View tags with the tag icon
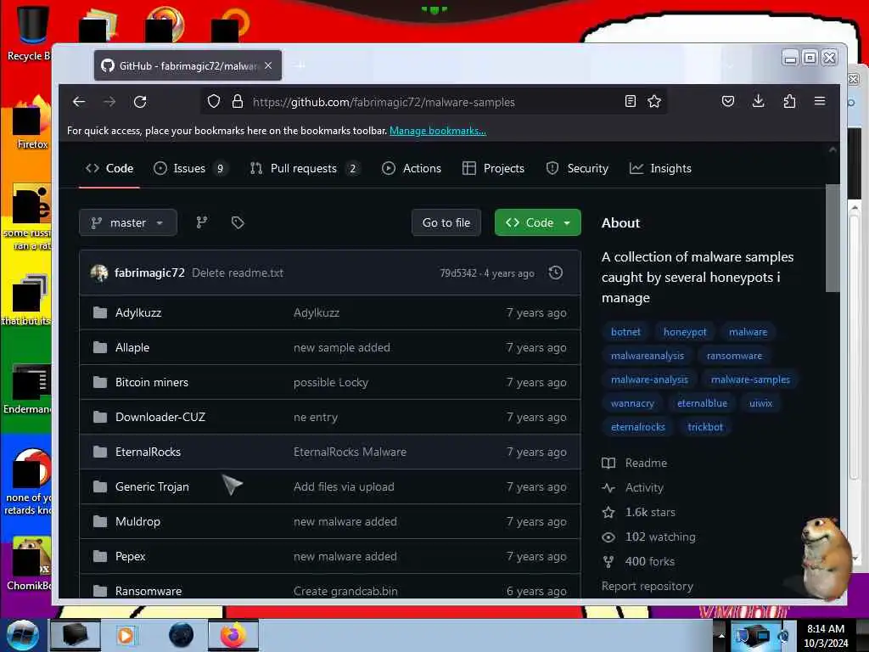The height and width of the screenshot is (652, 869). (238, 223)
